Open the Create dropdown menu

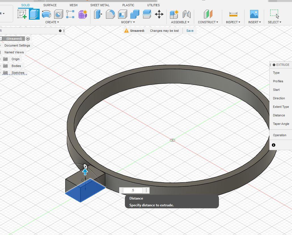point(52,22)
